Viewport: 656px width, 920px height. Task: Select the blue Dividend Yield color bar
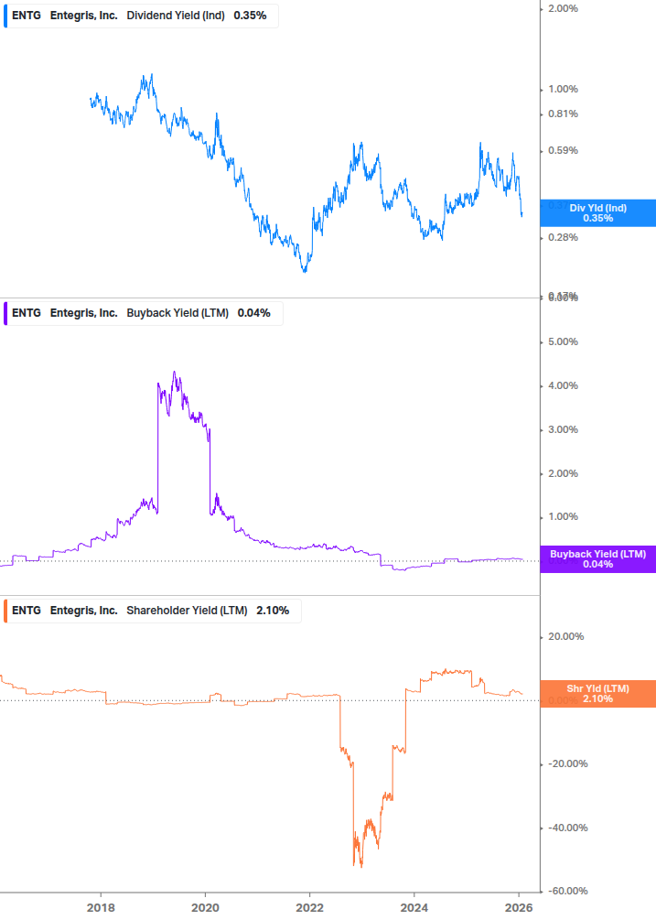5,16
